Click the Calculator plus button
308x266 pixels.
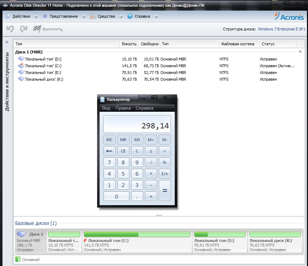click(151, 196)
